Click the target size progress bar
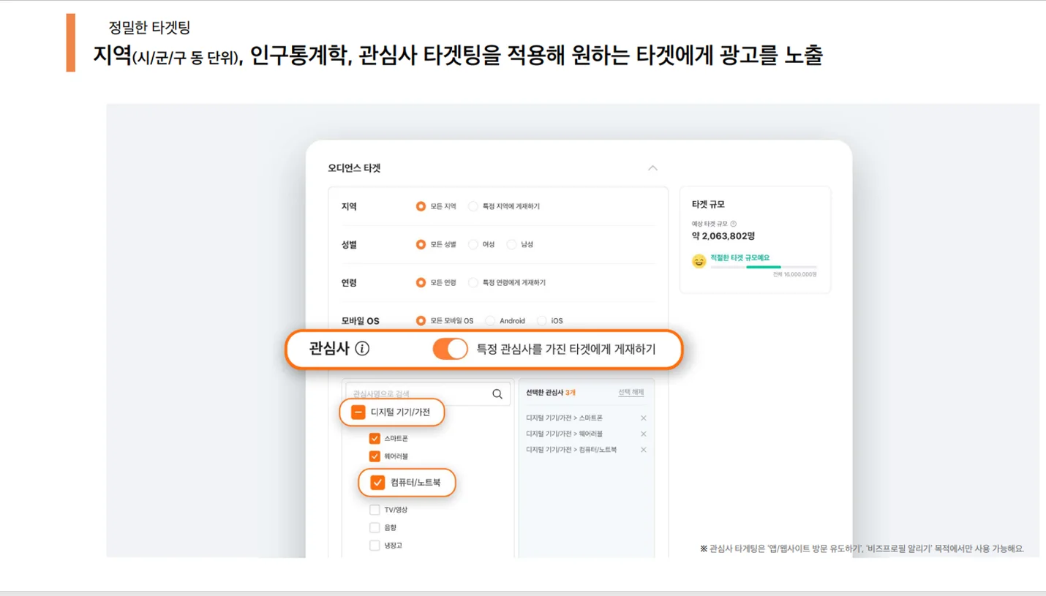1046x596 pixels. [x=764, y=267]
